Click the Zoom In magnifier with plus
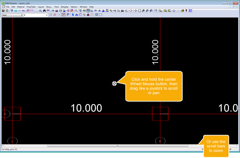Viewport: 240px width, 158px height. (143, 11)
